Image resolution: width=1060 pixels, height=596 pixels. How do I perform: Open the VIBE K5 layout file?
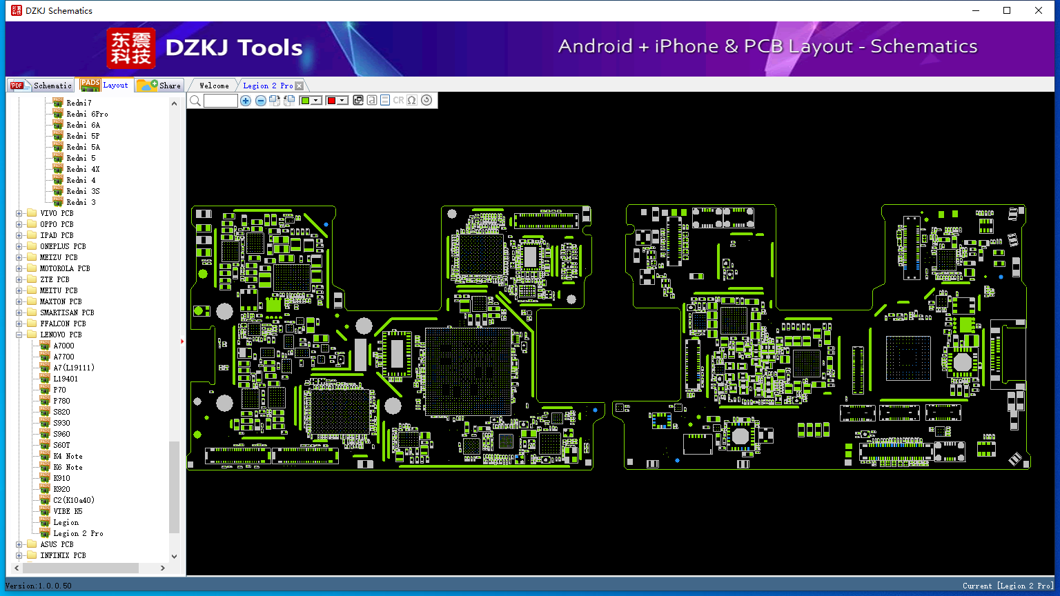point(68,511)
